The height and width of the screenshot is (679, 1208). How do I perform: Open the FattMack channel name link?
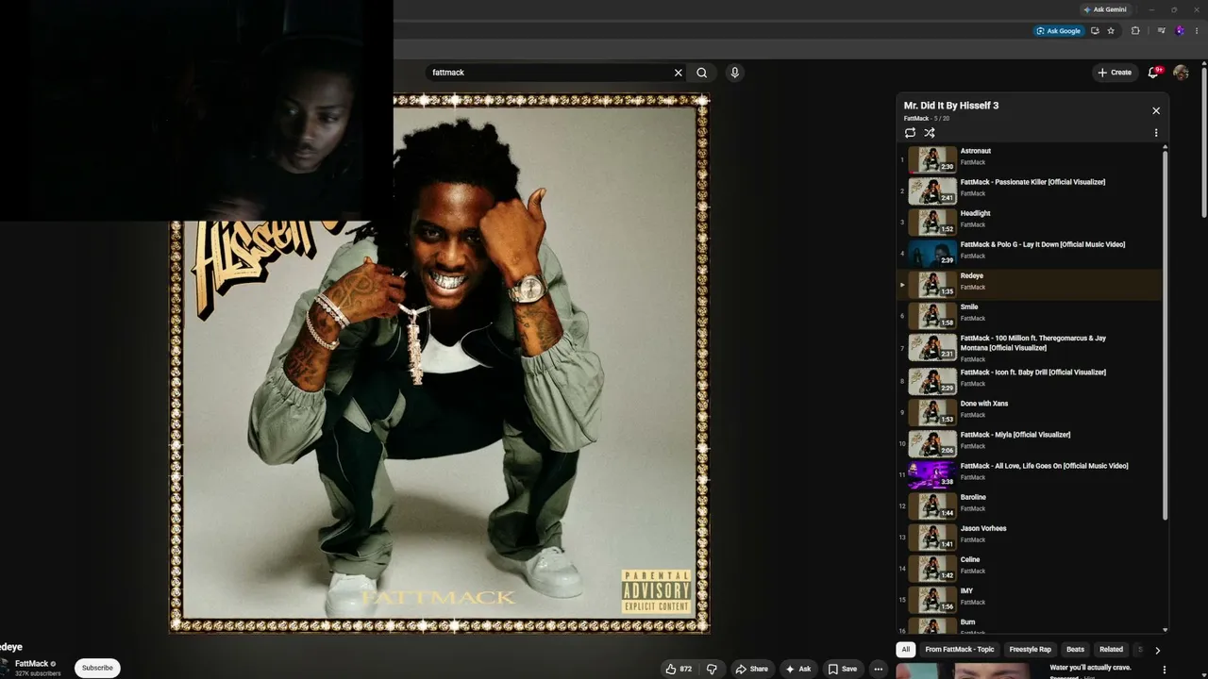click(31, 664)
